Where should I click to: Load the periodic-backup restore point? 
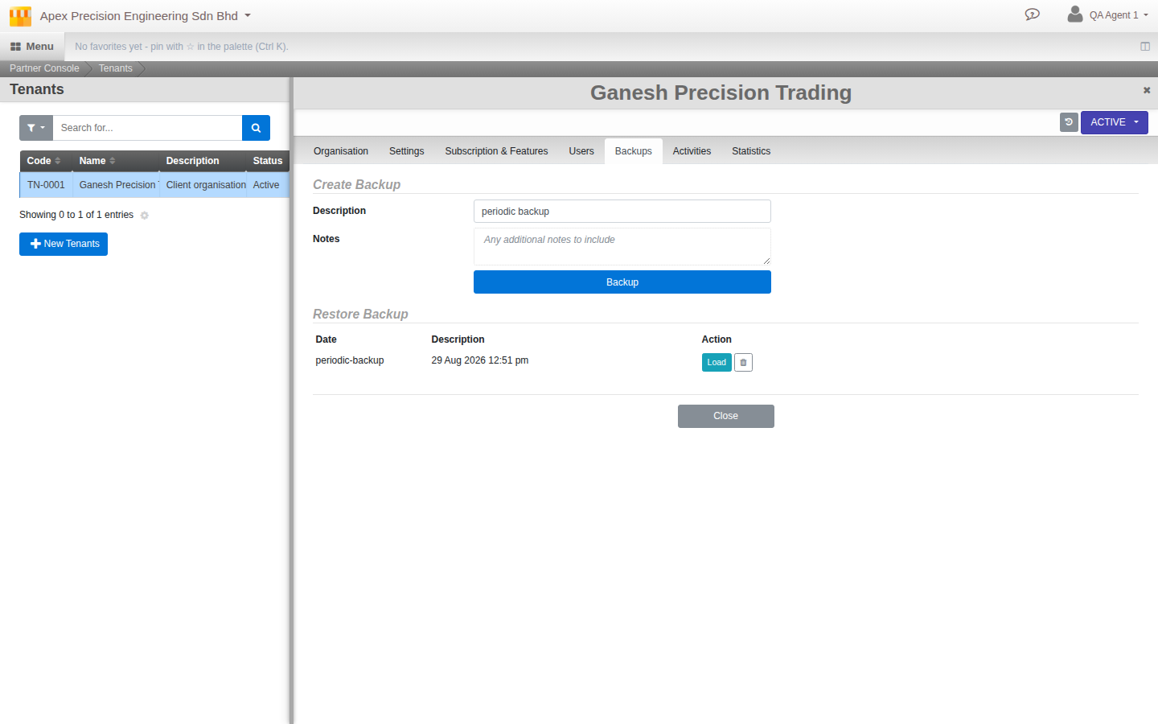[717, 363]
